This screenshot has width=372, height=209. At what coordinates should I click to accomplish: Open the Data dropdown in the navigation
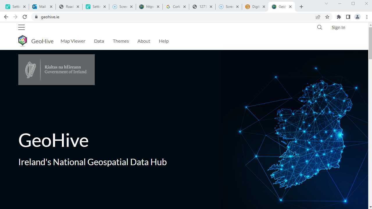[99, 41]
